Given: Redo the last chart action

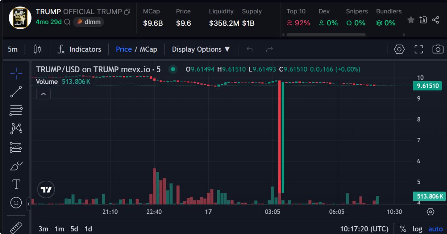Looking at the screenshot, I should point(269,49).
